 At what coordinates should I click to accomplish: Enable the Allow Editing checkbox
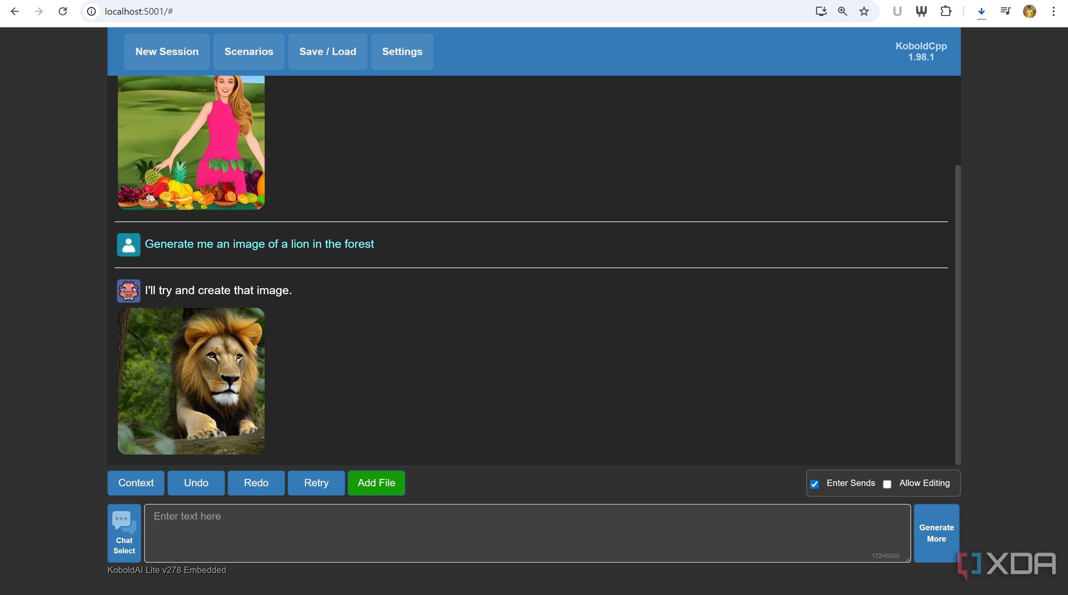(887, 484)
